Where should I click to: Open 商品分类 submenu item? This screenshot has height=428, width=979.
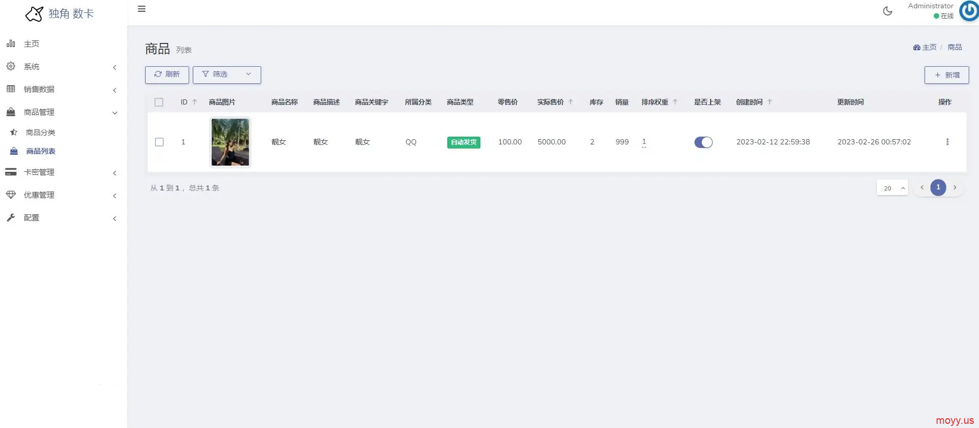point(40,132)
